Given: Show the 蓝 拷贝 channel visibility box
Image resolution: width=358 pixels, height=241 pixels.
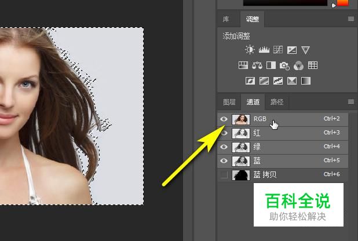Looking at the screenshot, I should (x=224, y=175).
